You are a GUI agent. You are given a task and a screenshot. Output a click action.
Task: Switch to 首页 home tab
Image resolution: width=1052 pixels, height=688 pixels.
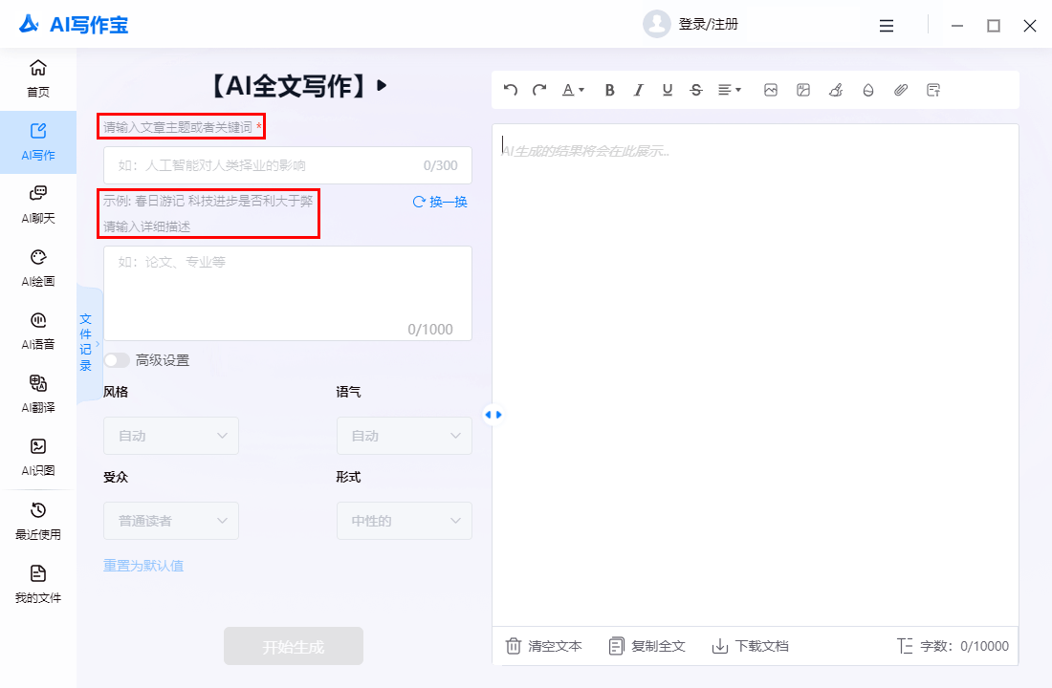[x=37, y=76]
